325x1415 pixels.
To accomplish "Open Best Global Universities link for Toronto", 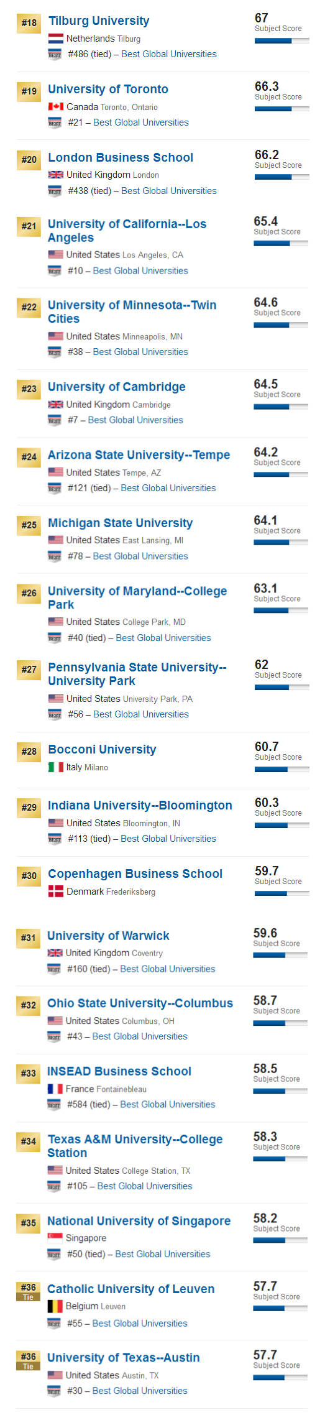I will pyautogui.click(x=141, y=122).
